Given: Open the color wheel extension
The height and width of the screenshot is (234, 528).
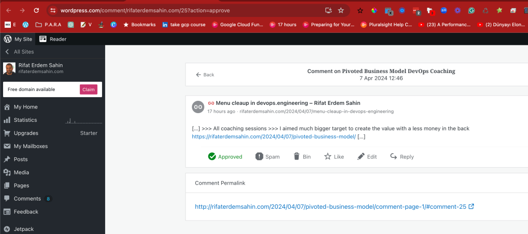Looking at the screenshot, I should pyautogui.click(x=374, y=10).
